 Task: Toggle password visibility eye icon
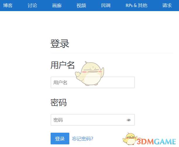point(129,120)
